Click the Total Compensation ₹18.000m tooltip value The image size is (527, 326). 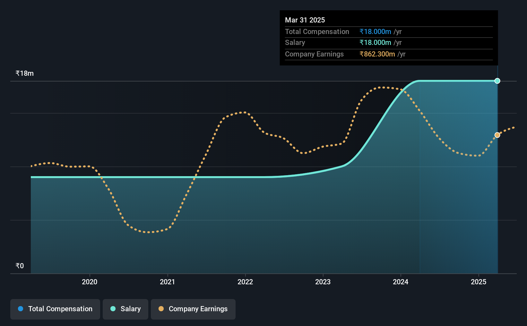(375, 31)
